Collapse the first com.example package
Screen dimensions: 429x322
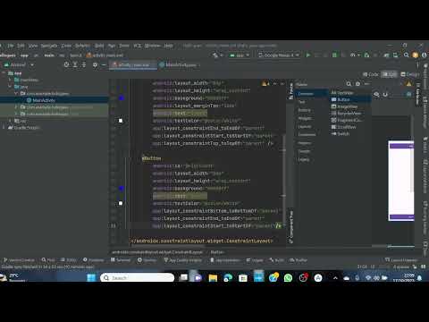pyautogui.click(x=16, y=94)
